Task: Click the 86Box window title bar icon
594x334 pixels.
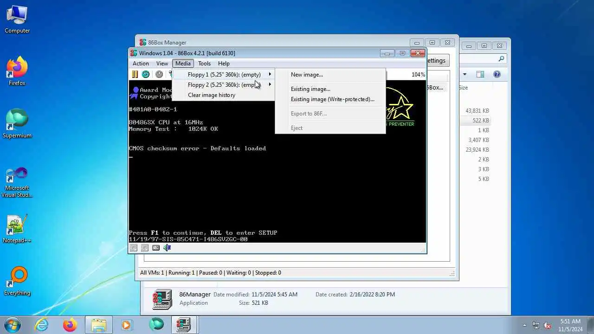Action: click(x=134, y=53)
